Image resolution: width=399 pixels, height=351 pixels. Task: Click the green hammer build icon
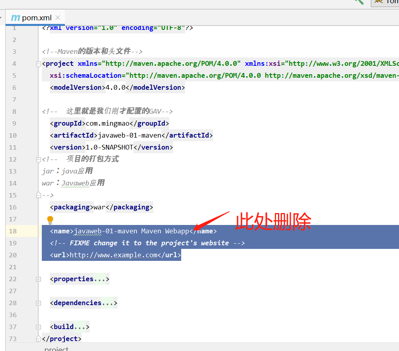click(x=359, y=2)
